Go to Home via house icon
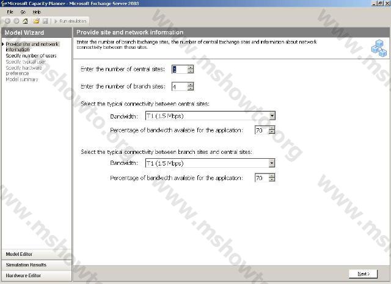This screenshot has width=391, height=284. (25, 21)
